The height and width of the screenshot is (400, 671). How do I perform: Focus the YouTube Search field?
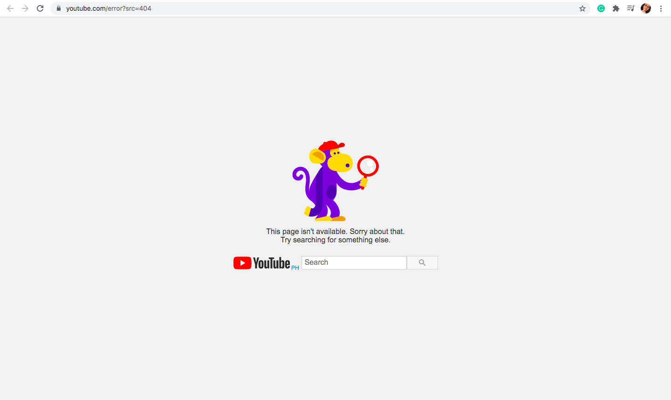[354, 262]
